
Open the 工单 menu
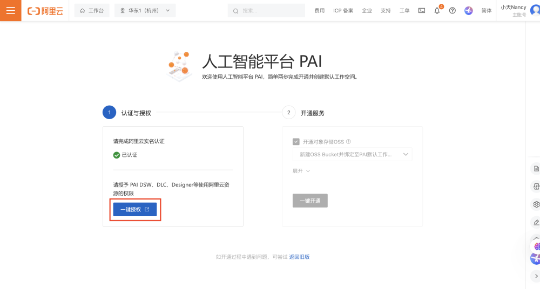(404, 11)
